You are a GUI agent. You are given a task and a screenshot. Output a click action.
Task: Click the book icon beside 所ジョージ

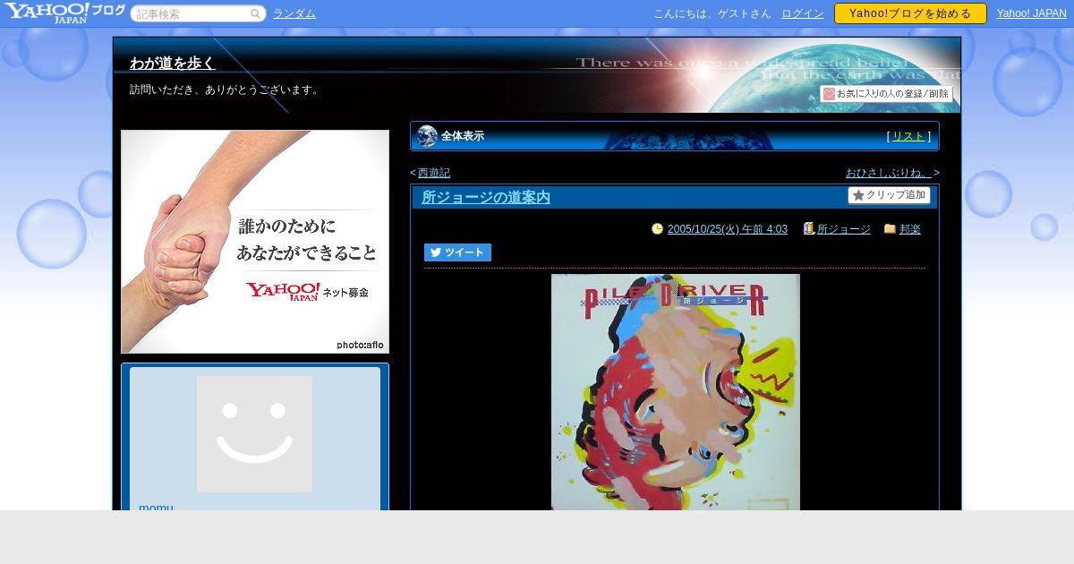click(x=809, y=228)
